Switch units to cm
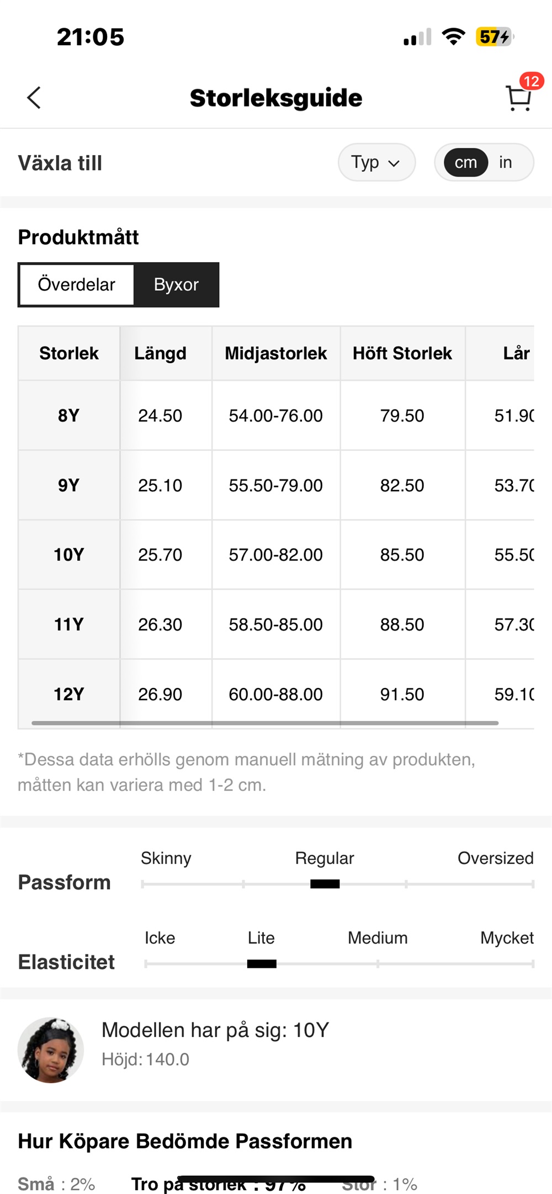Screen dimensions: 552x1194 click(x=466, y=162)
